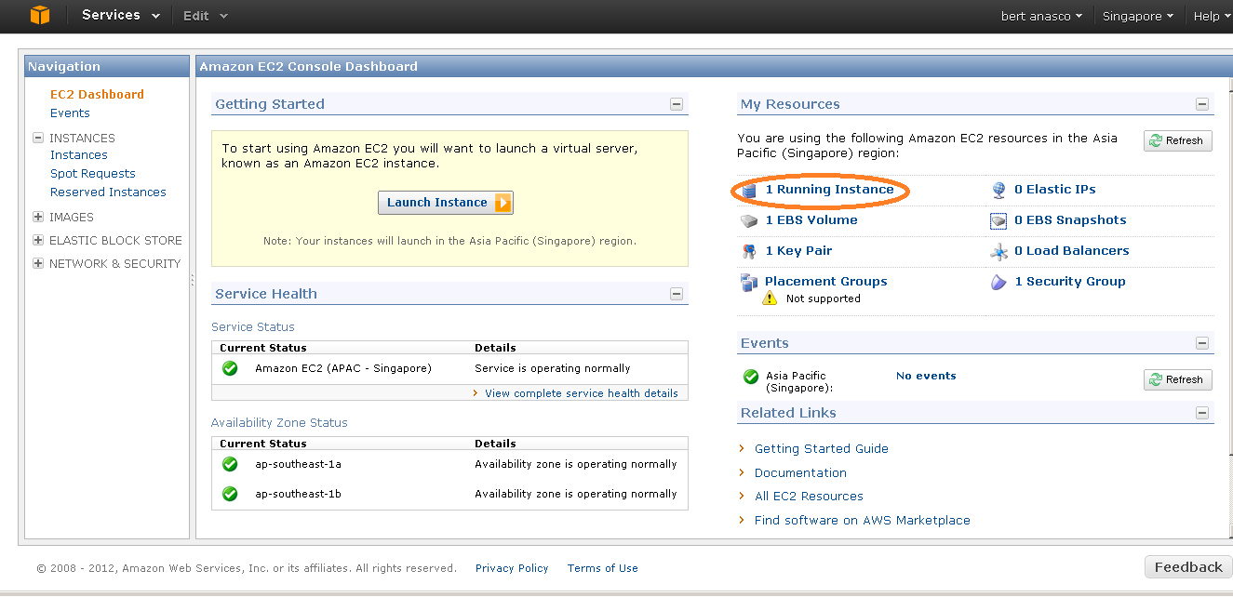
Task: Open the 0 Elastic IPs link
Action: click(1055, 189)
